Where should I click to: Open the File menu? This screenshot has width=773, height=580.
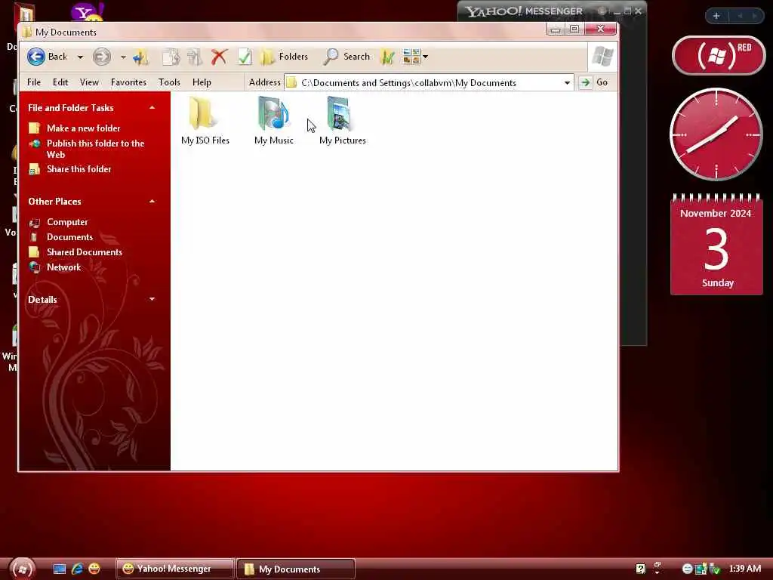point(34,82)
